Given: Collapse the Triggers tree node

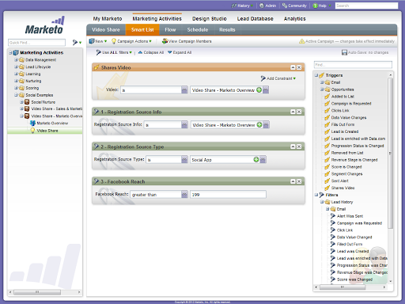Looking at the screenshot, I should [316, 75].
